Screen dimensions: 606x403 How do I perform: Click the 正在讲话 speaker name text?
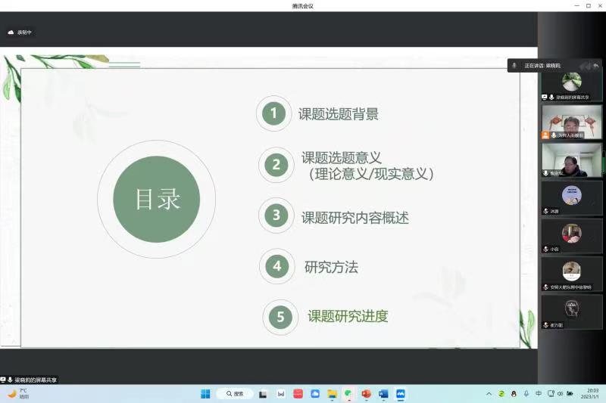click(x=542, y=66)
